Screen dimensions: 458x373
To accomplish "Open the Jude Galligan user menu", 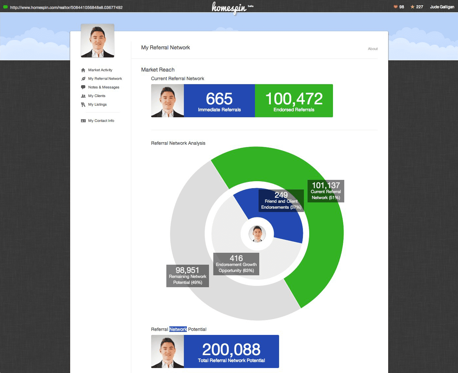I will [442, 7].
